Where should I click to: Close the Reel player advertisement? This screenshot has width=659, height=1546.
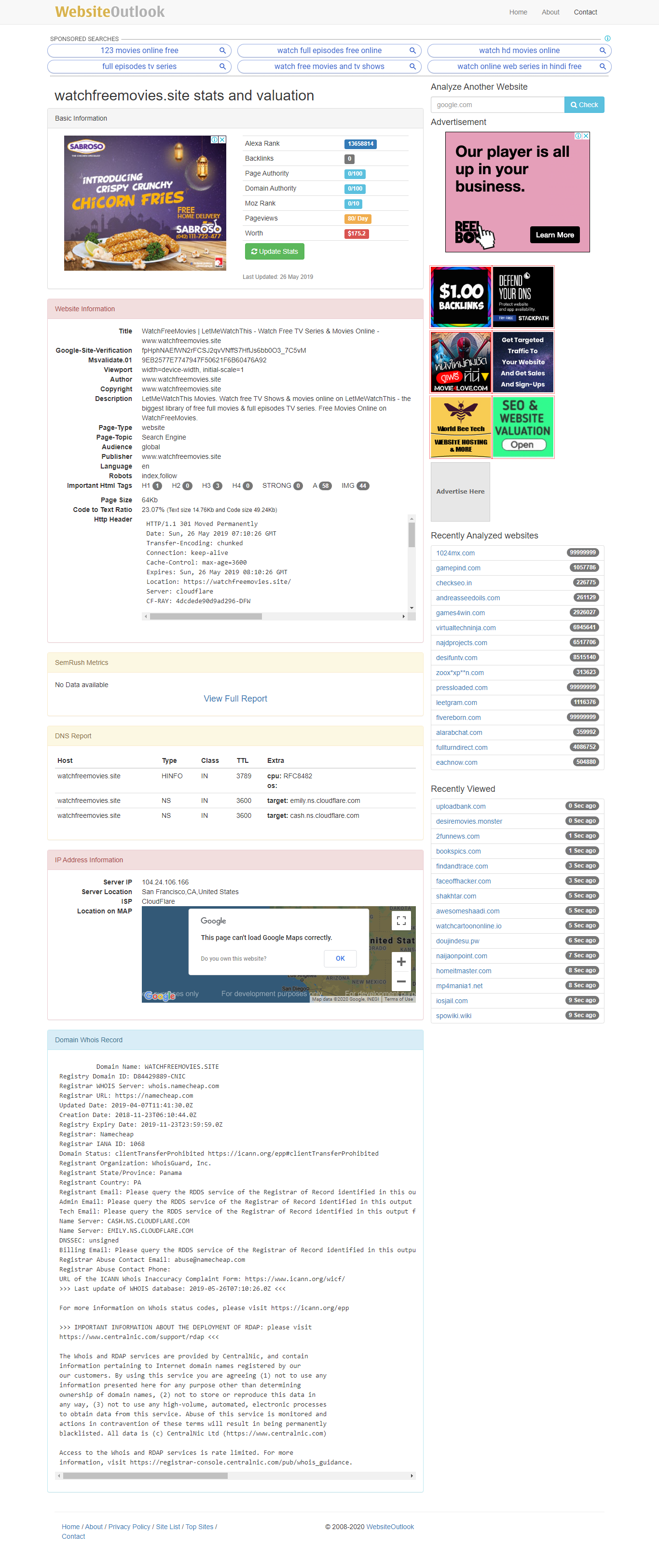(586, 136)
